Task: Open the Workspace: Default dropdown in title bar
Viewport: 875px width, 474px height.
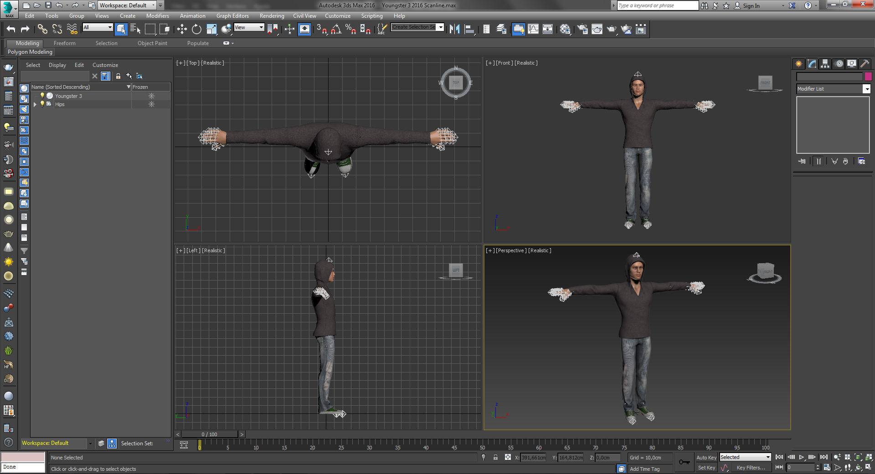Action: coord(127,5)
